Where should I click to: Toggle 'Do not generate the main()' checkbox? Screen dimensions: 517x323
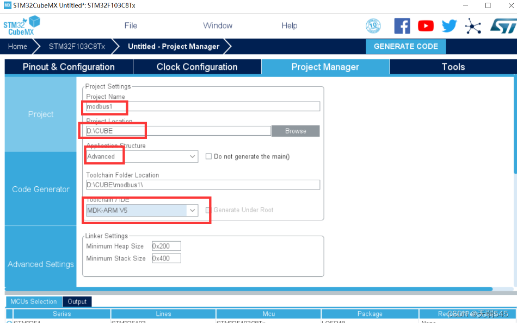coord(208,156)
